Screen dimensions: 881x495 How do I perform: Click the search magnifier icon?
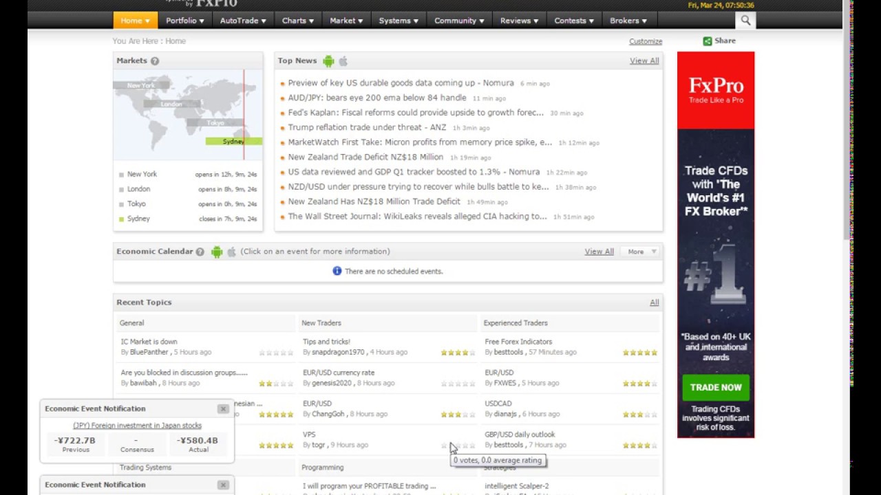tap(745, 21)
